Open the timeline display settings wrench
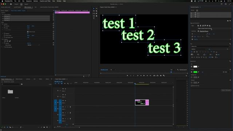This screenshot has height=131, width=233. (68, 83)
